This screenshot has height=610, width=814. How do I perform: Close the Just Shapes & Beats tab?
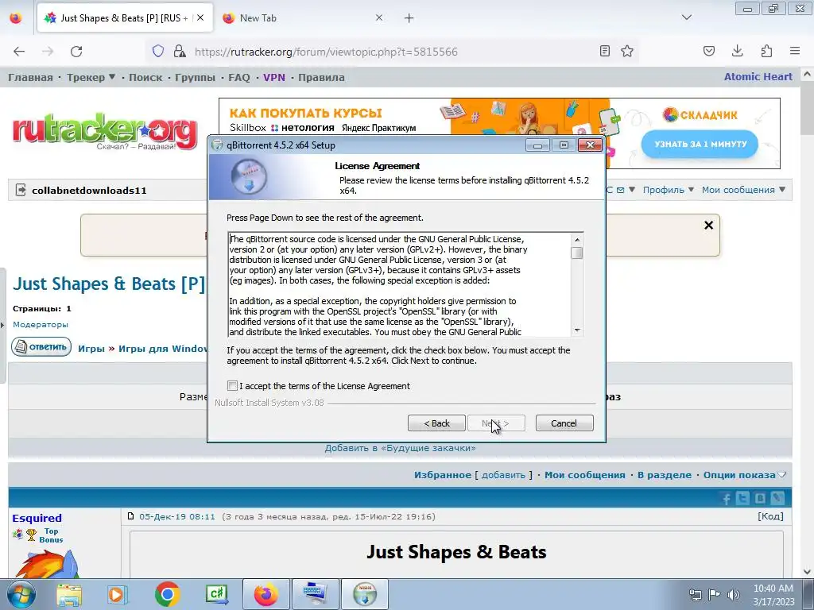tap(200, 17)
